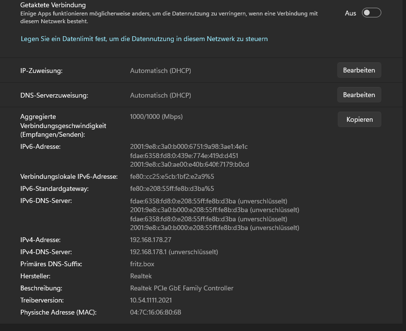Select the Realtek PCIe GbE Family Controller text
This screenshot has width=406, height=331.
(181, 288)
